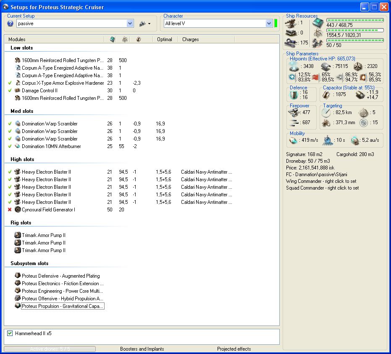Open the Character dropdown showing All level V
This screenshot has height=354, width=391.
point(268,23)
